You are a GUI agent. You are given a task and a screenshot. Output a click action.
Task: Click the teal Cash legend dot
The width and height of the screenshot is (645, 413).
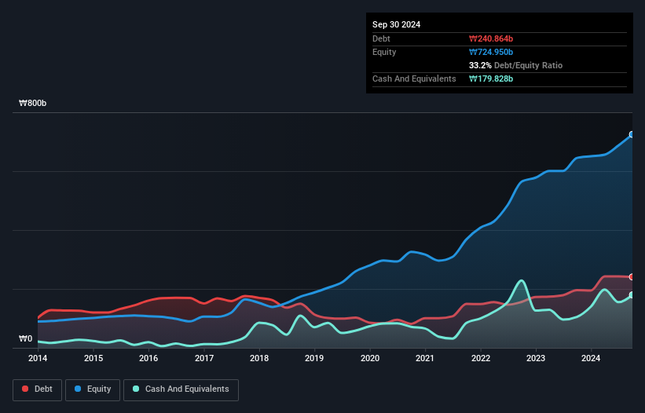pos(136,389)
